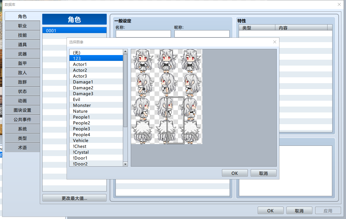This screenshot has height=219, width=346.
Task: Select the 角色 tab
Action: [22, 16]
